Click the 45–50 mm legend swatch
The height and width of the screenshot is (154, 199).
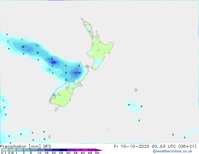[x=92, y=150]
